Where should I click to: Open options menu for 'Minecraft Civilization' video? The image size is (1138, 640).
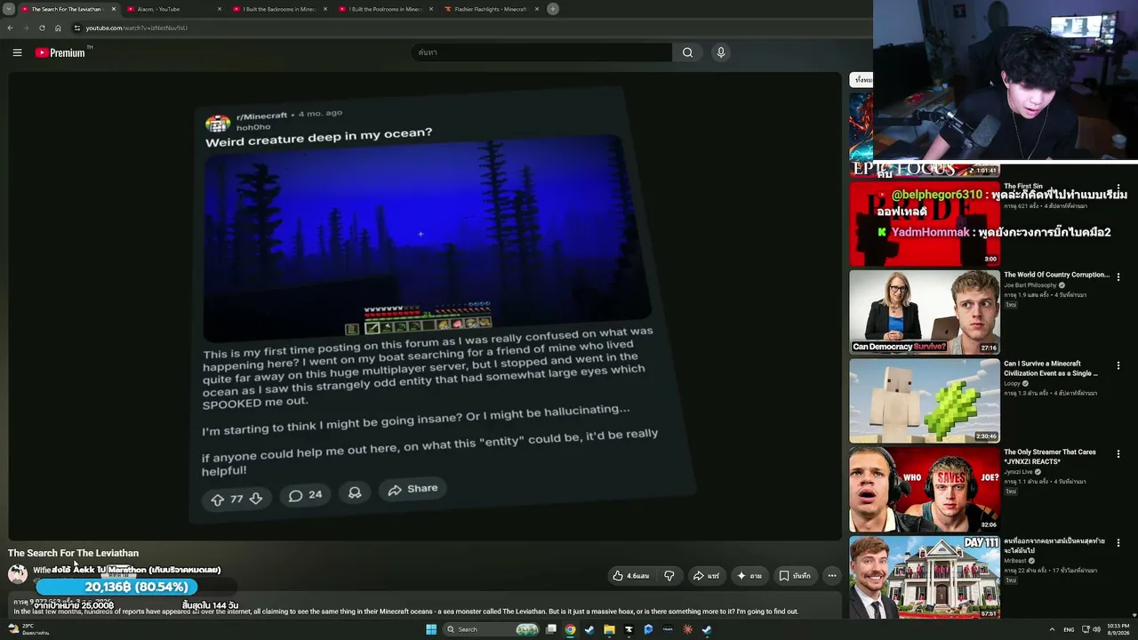(1118, 365)
